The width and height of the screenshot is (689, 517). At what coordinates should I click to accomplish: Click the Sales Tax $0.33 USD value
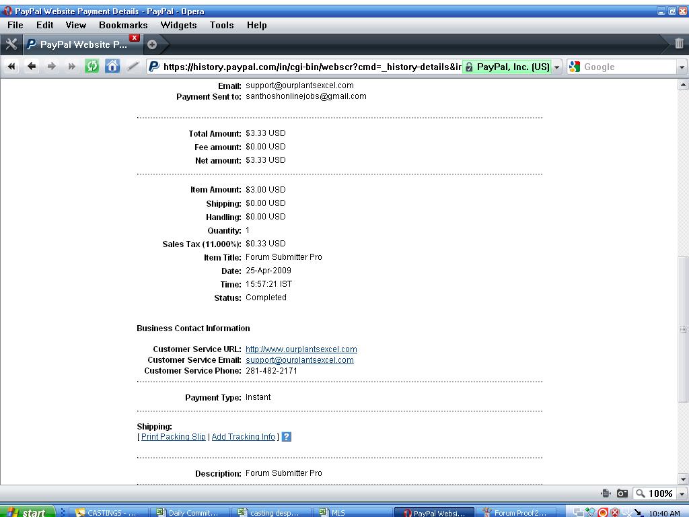click(265, 244)
